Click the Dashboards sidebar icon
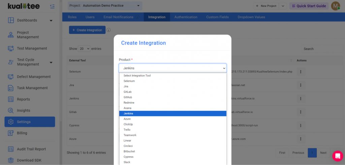 click(11, 20)
